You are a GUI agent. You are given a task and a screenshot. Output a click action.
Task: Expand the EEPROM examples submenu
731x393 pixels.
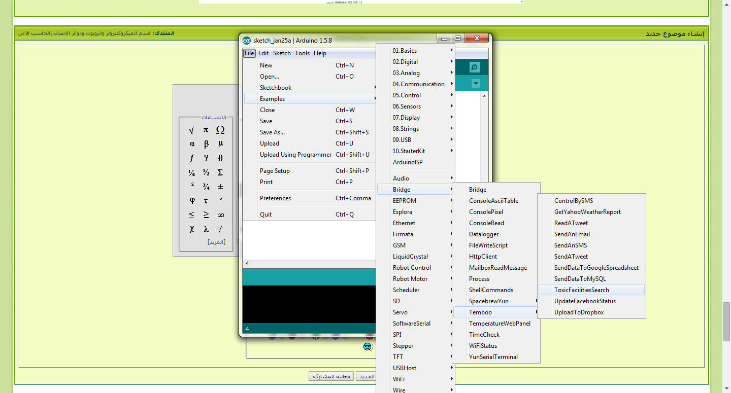pos(416,201)
